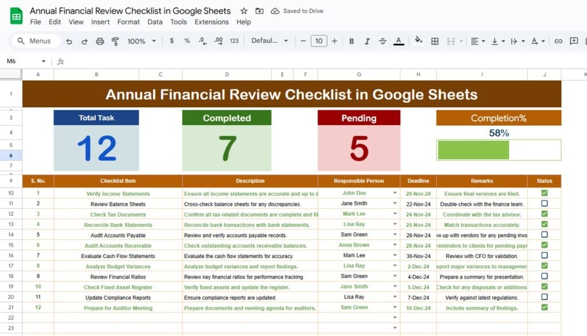Click the Insert link icon
Screen dimensions: 587x336
pos(558,41)
